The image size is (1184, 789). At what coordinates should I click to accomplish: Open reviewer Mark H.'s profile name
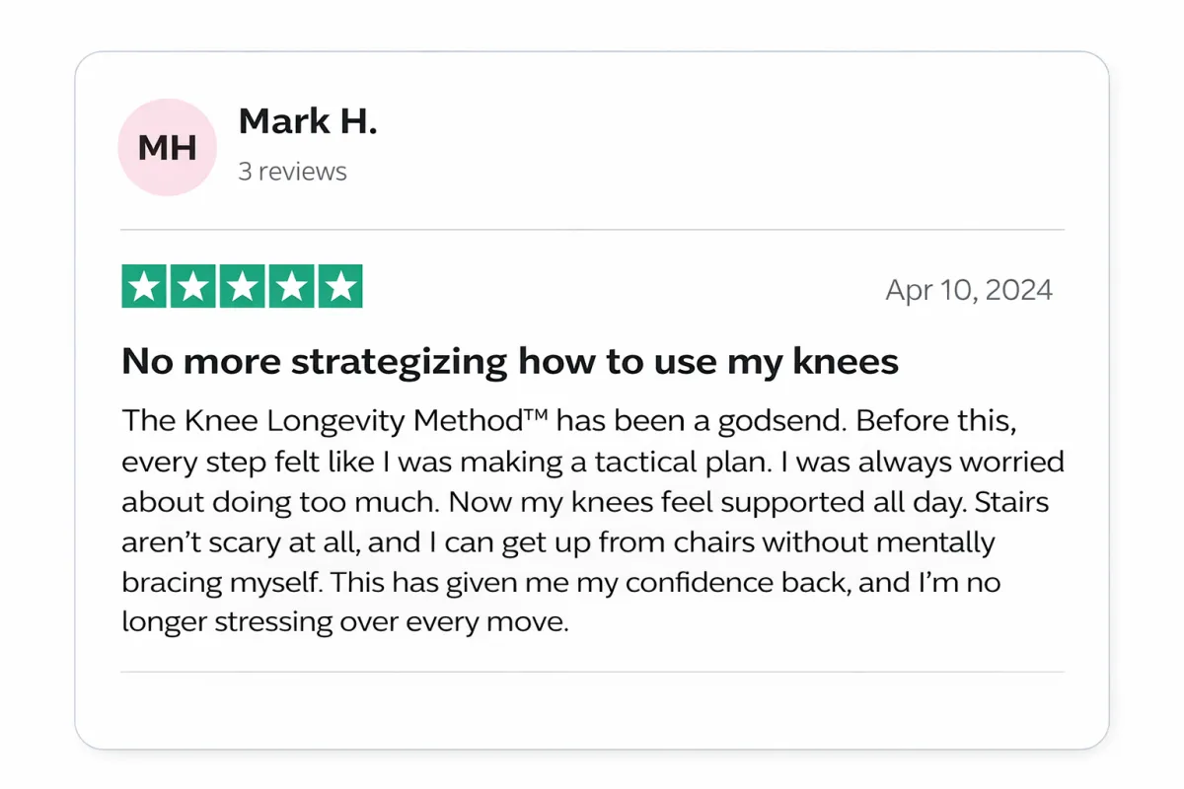click(308, 121)
